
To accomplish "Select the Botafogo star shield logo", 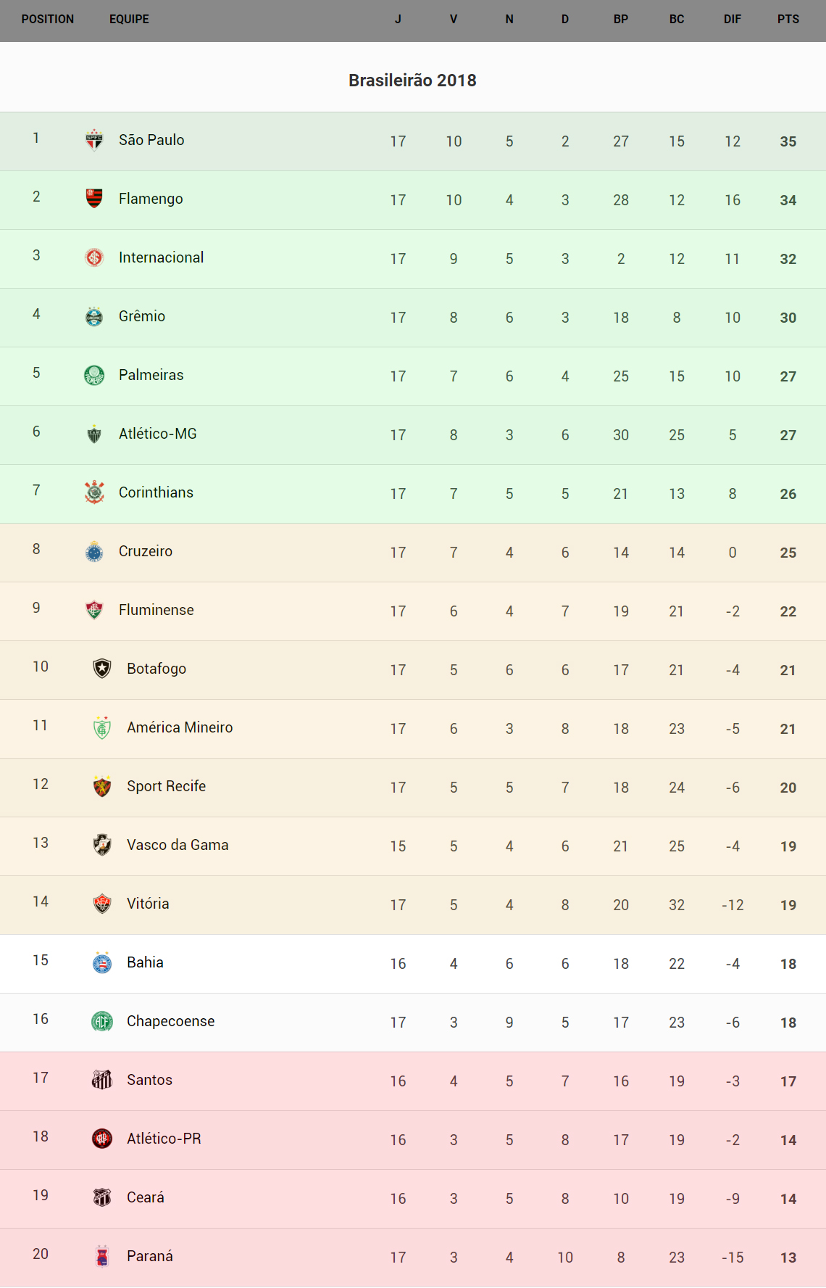I will [x=102, y=669].
